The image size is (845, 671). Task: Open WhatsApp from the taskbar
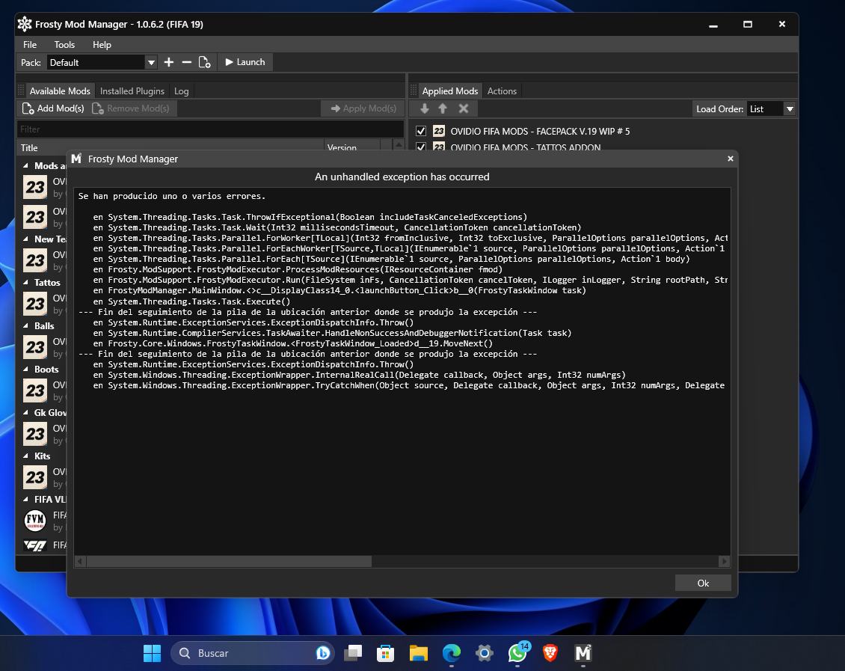click(x=518, y=653)
